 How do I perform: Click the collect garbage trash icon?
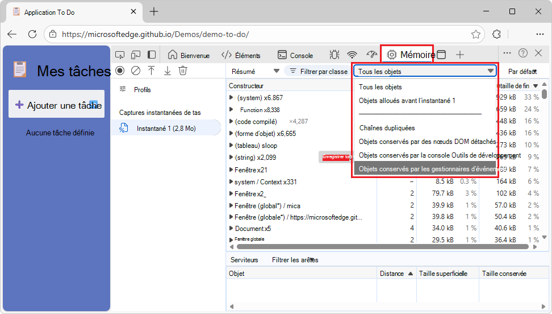(x=183, y=71)
